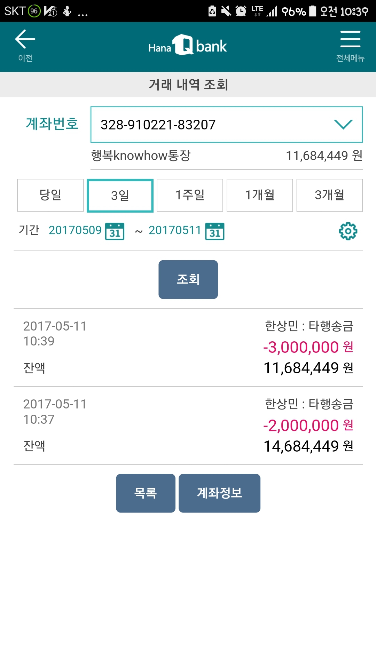Tap the start date 20170509 field
376x668 pixels.
[x=75, y=230]
